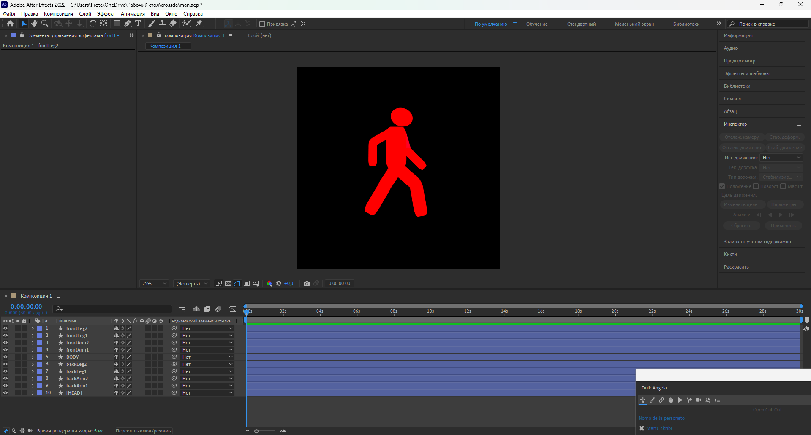Viewport: 811px width, 435px height.
Task: Open the Анимация menu
Action: point(133,14)
